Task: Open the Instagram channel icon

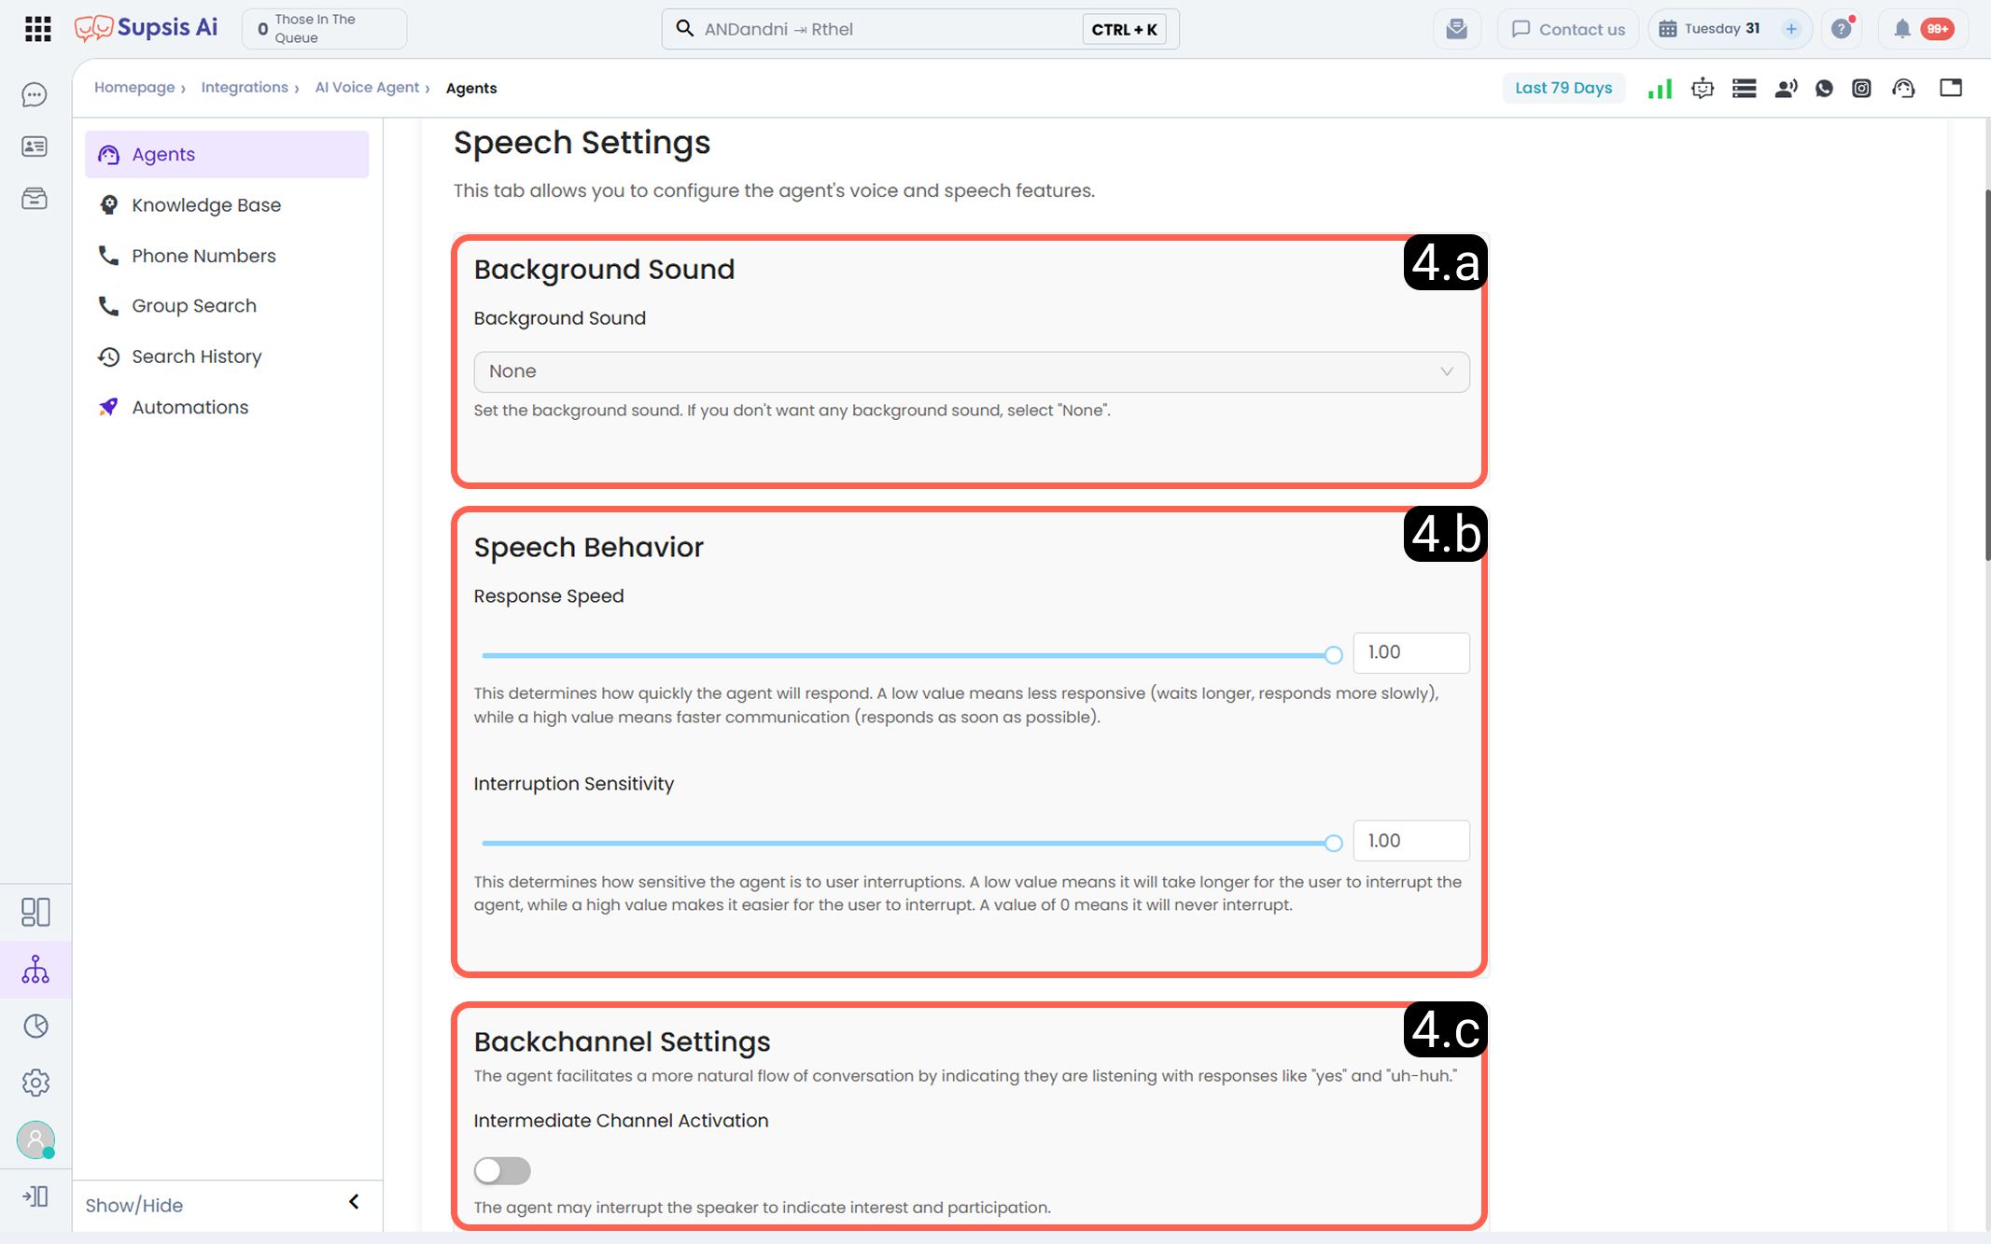Action: tap(1861, 89)
